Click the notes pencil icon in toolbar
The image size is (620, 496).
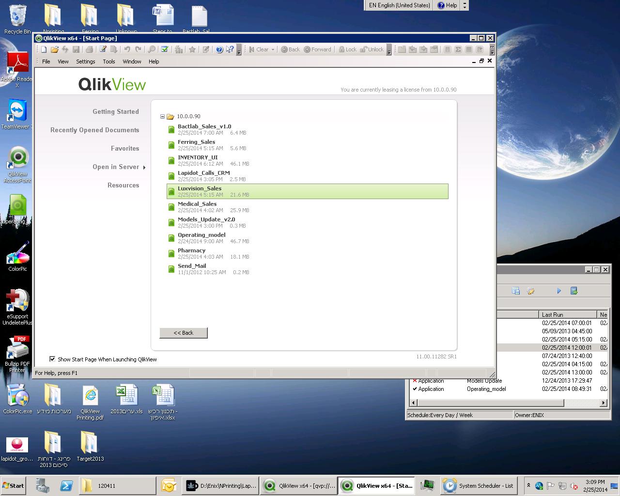[206, 49]
